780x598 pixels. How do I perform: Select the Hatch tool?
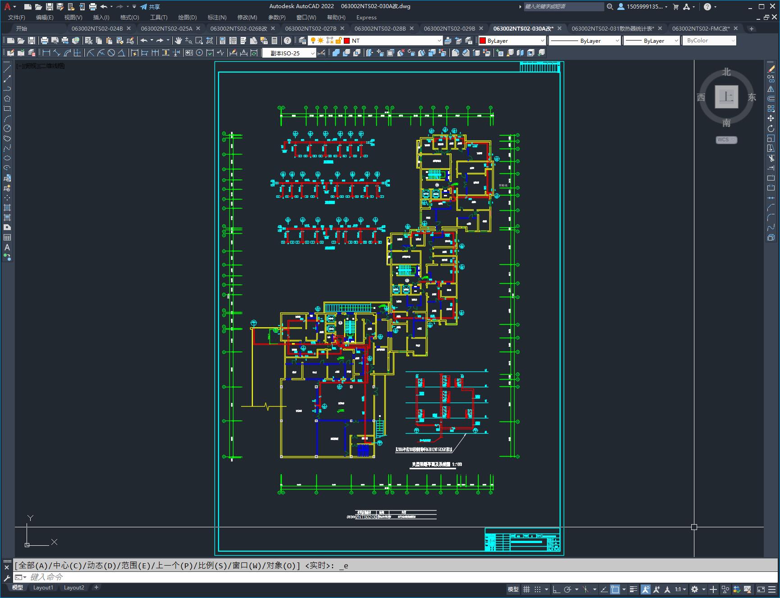pos(7,208)
